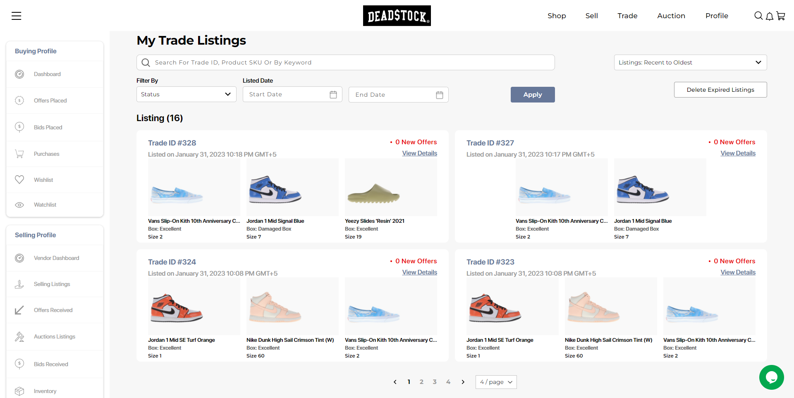Click Nike Dunk High image in #323
The height and width of the screenshot is (398, 794).
pos(611,306)
